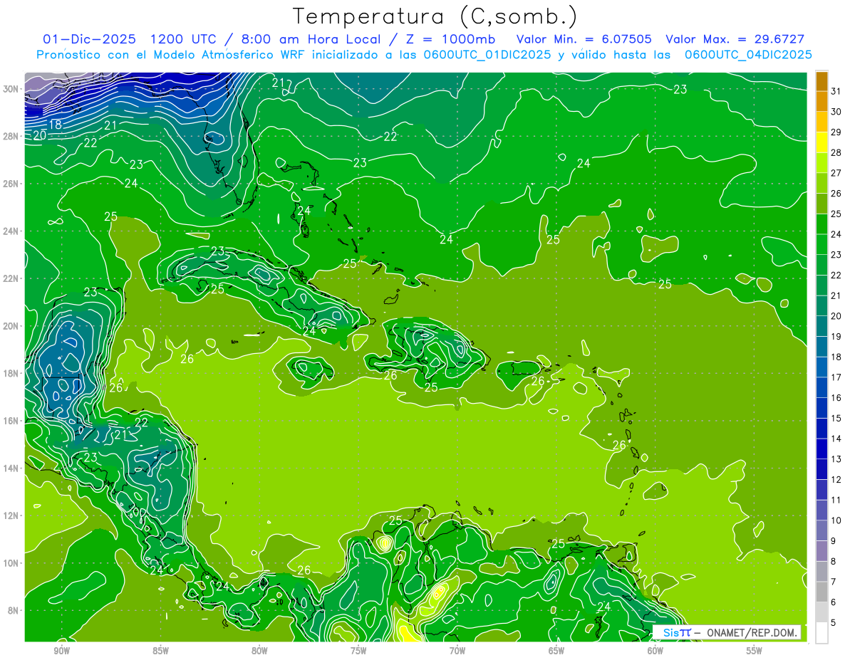Screen dimensions: 855x660
Task: Click the 60W longitude axis label
Action: pyautogui.click(x=655, y=651)
